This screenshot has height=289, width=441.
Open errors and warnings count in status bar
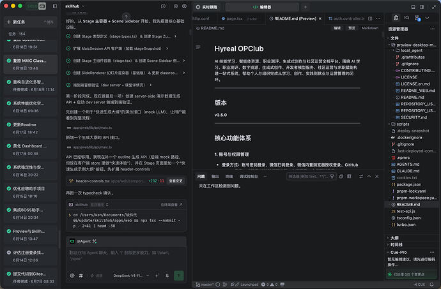269,285
